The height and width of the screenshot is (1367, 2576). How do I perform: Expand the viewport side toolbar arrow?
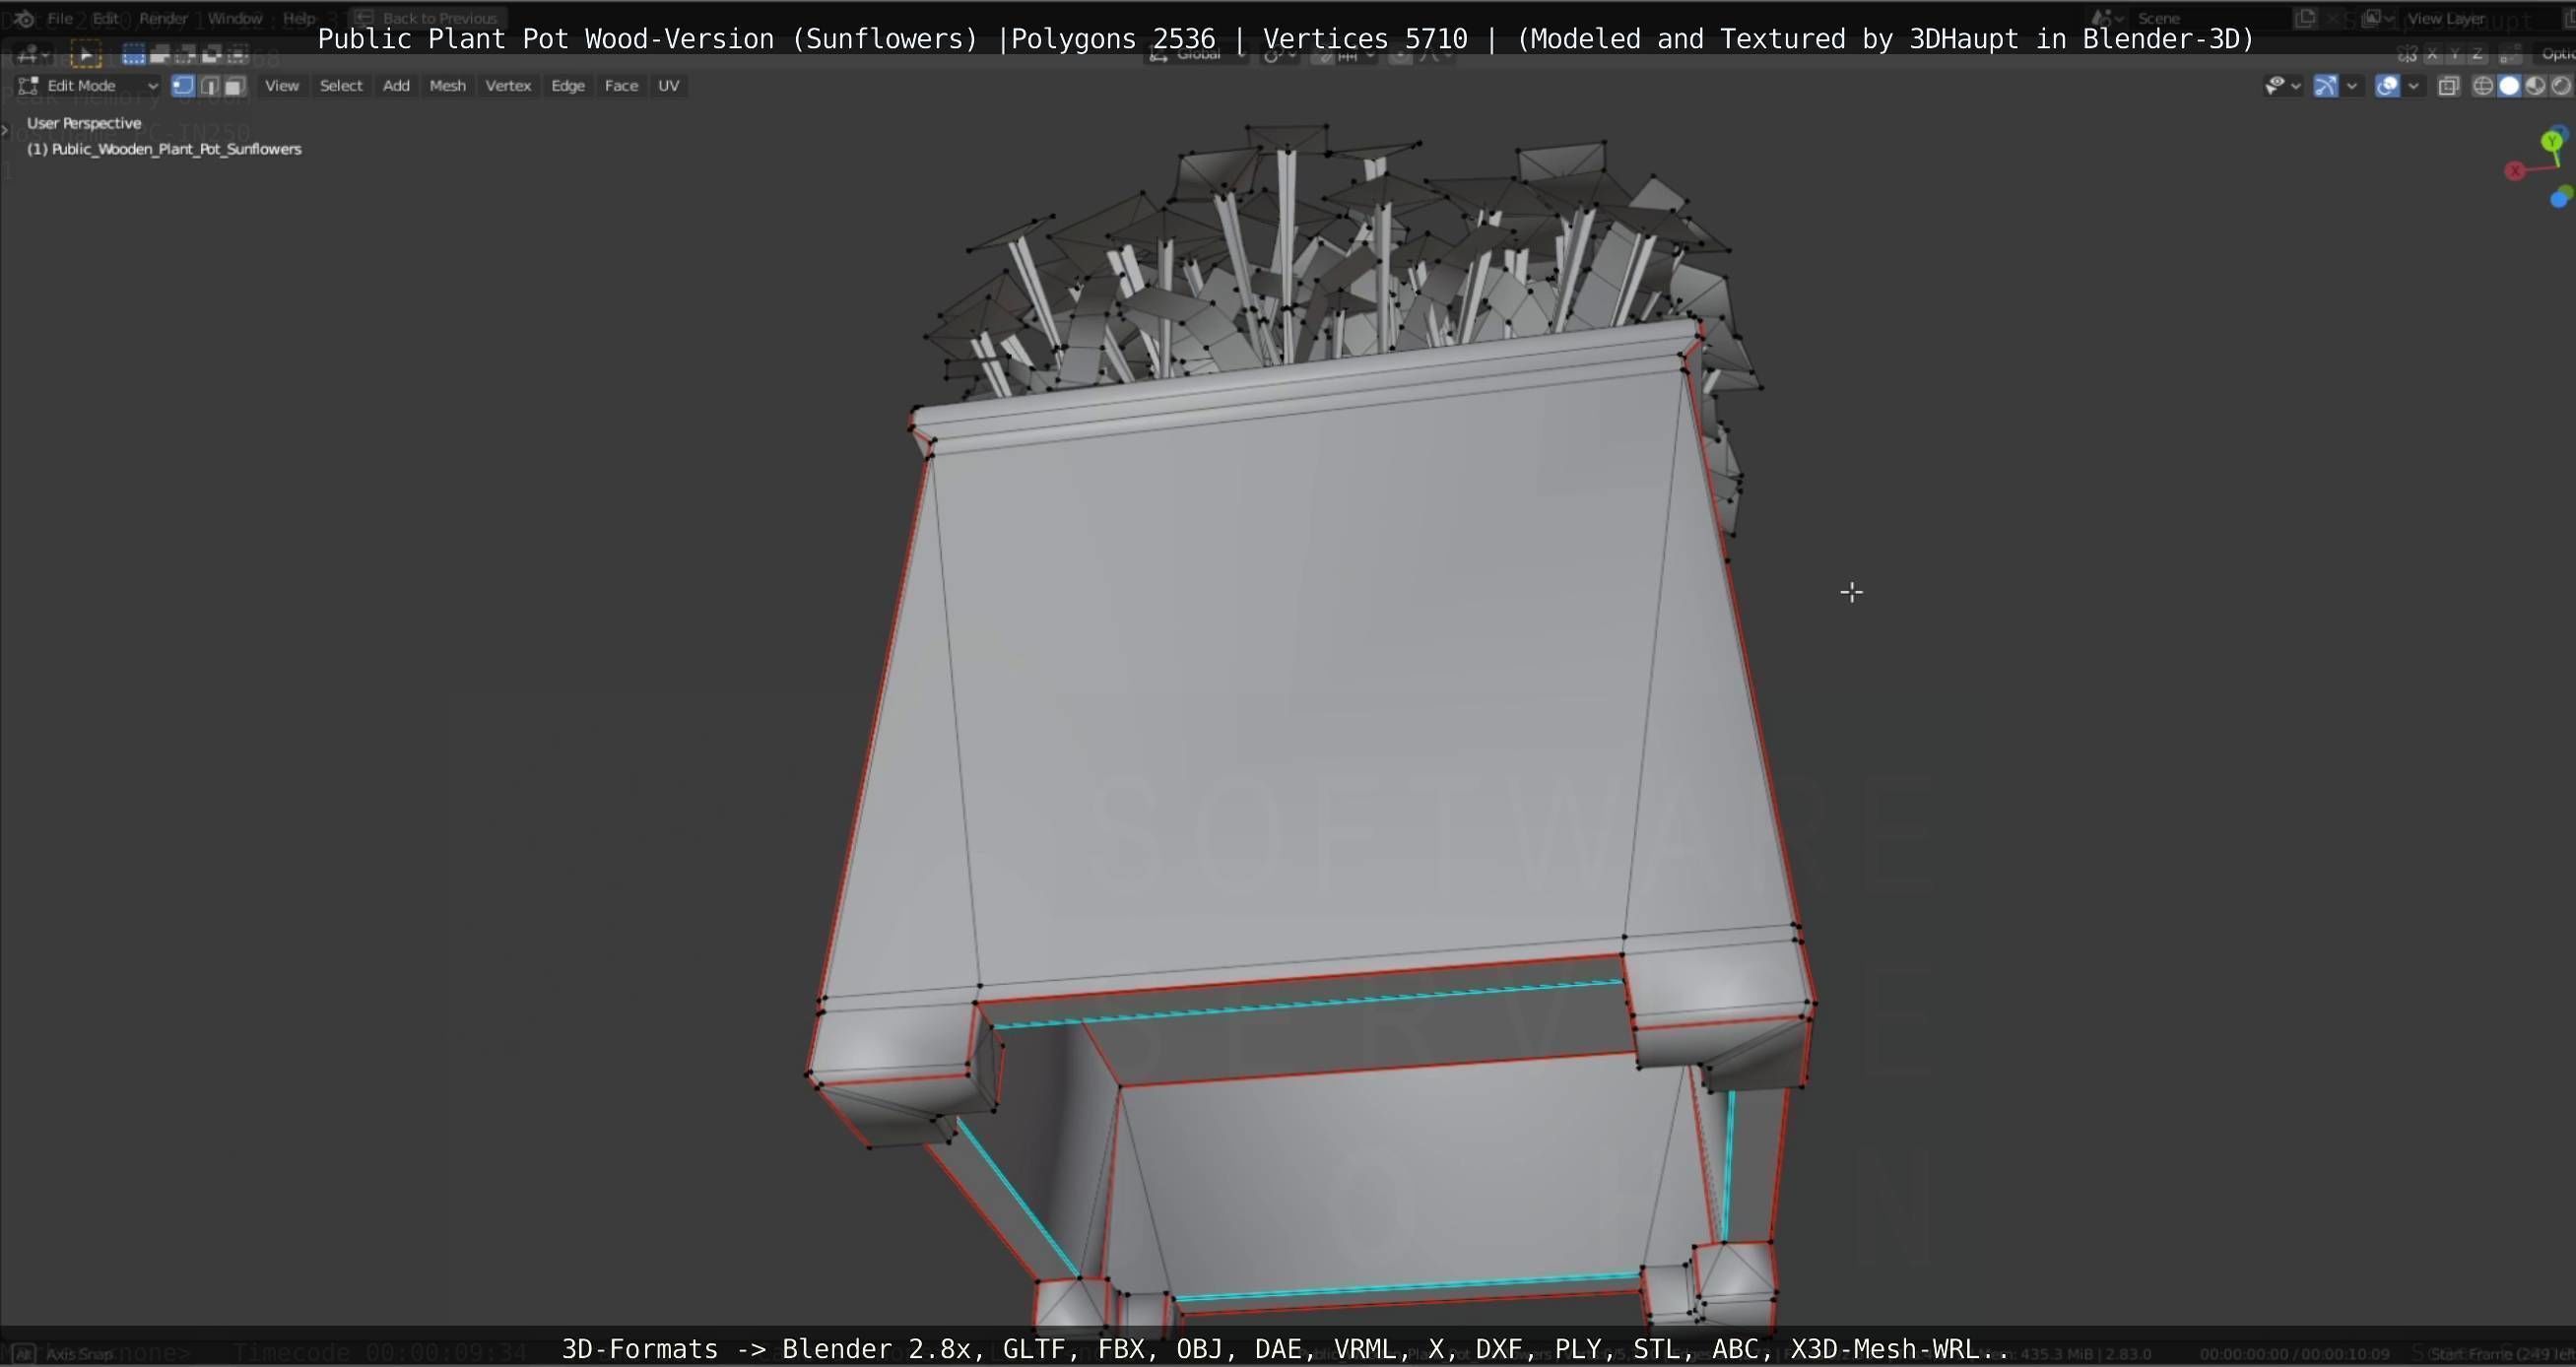coord(6,130)
